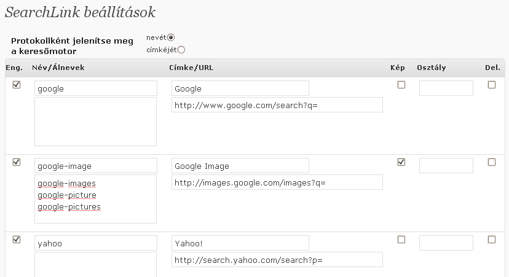Click the google name input field
This screenshot has height=277, width=509.
click(x=95, y=88)
